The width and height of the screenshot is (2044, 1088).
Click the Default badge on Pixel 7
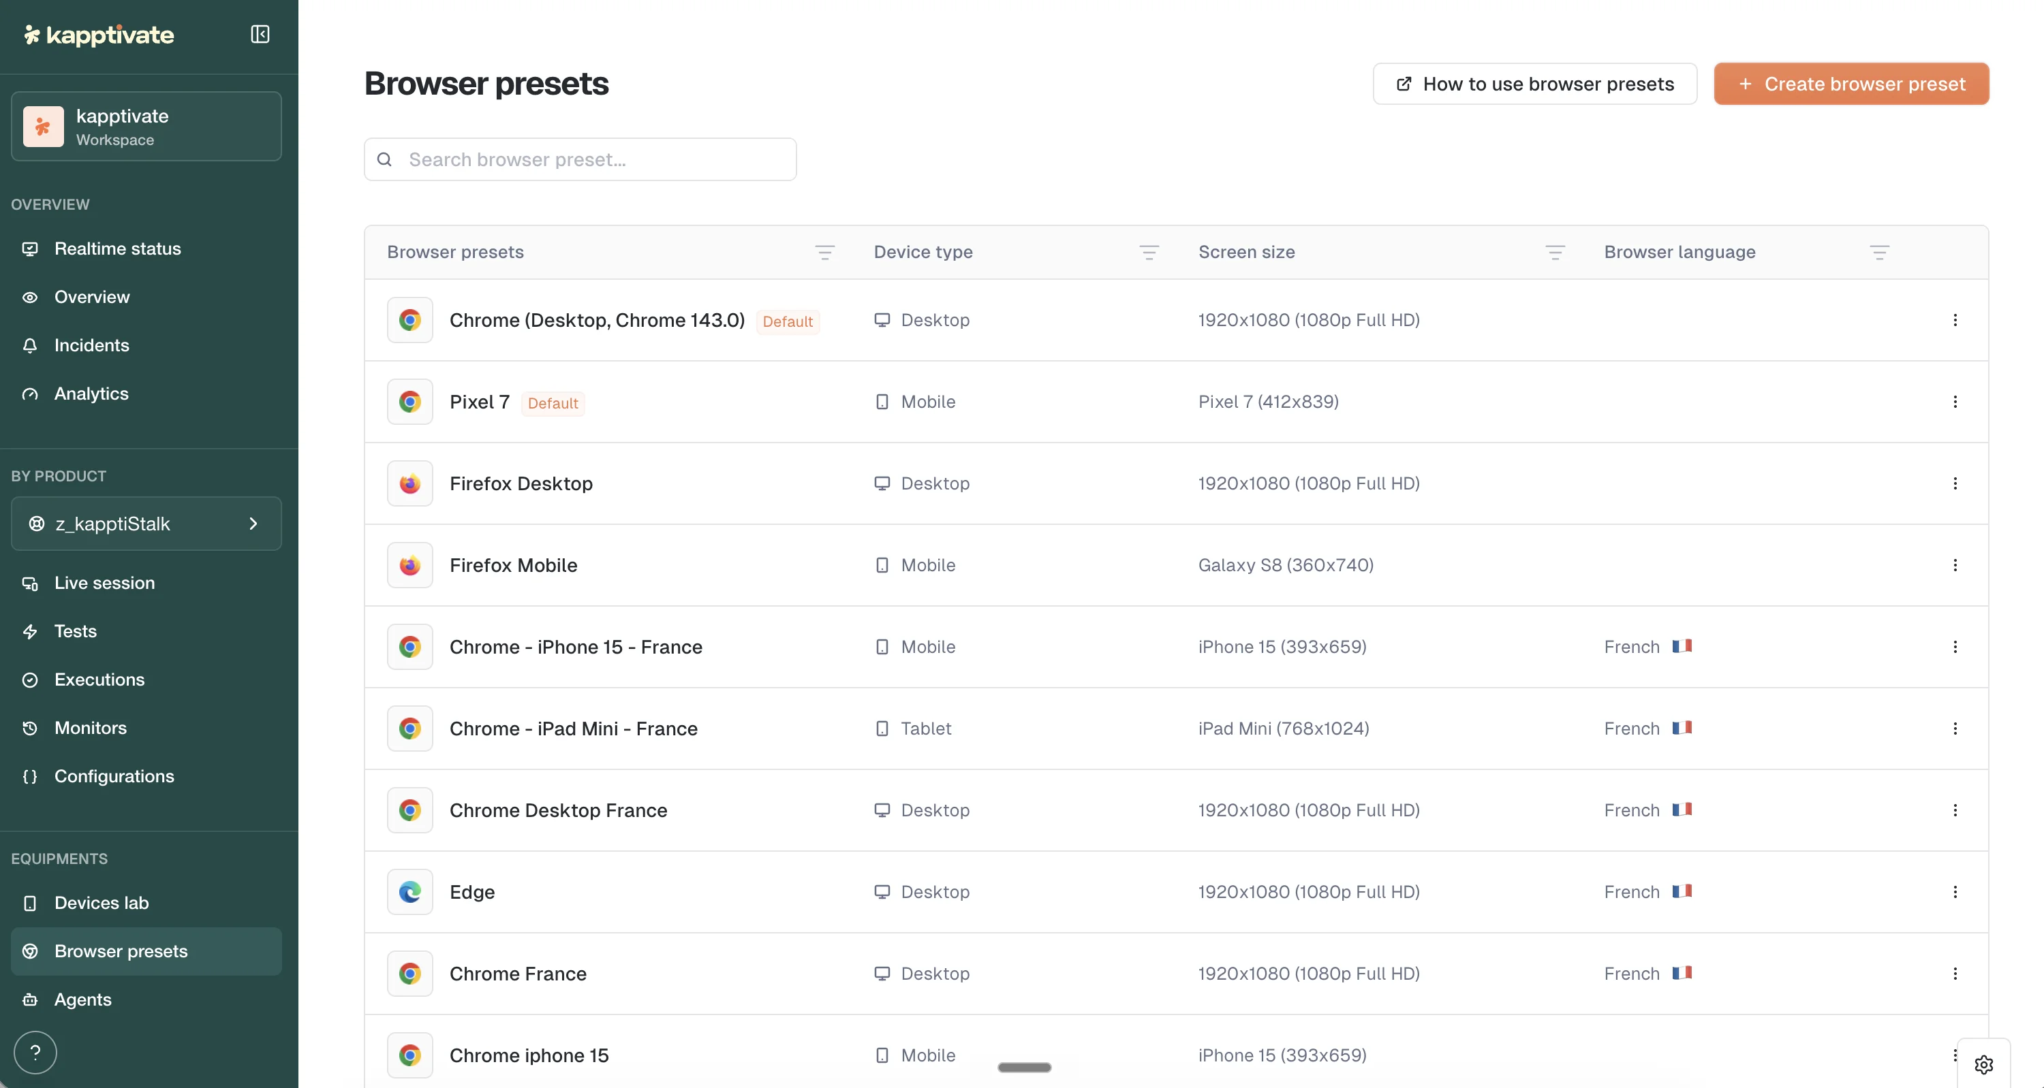(x=553, y=404)
